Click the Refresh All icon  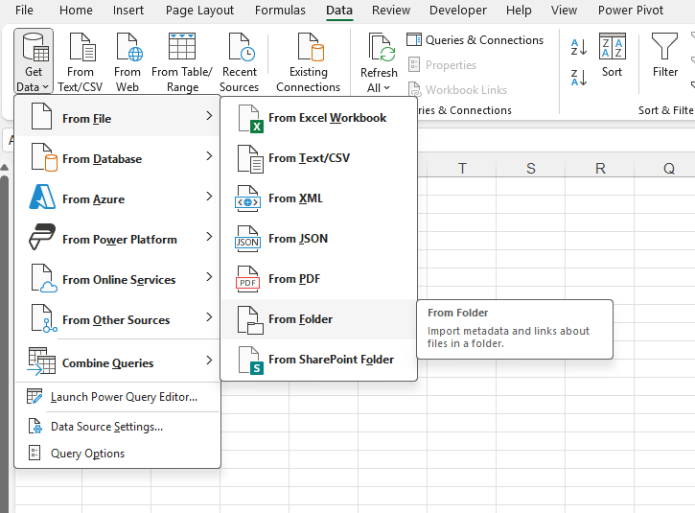point(381,47)
